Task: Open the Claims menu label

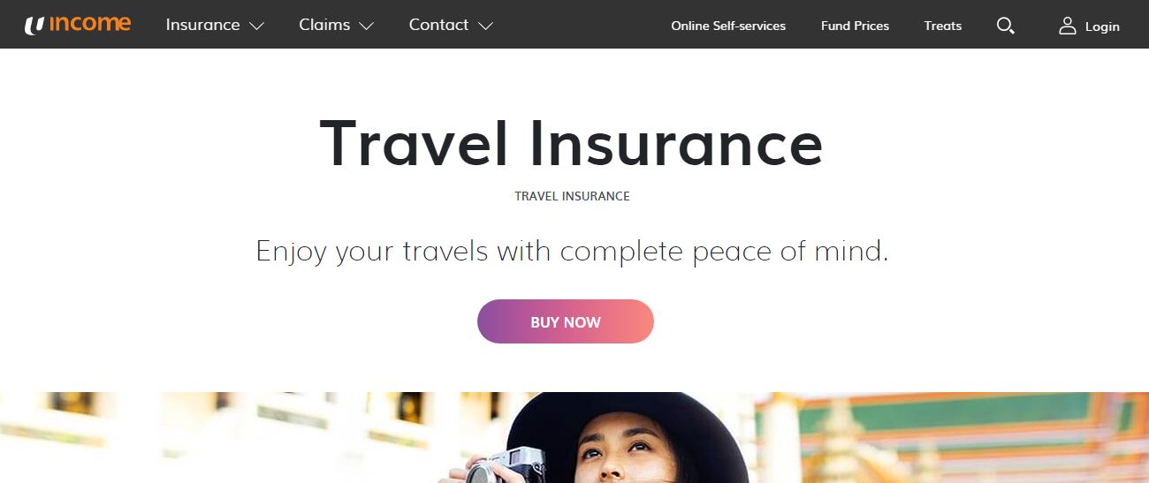Action: click(324, 25)
